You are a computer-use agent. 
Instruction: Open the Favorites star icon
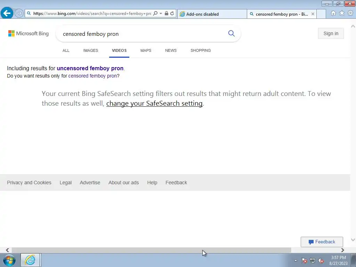tap(342, 13)
